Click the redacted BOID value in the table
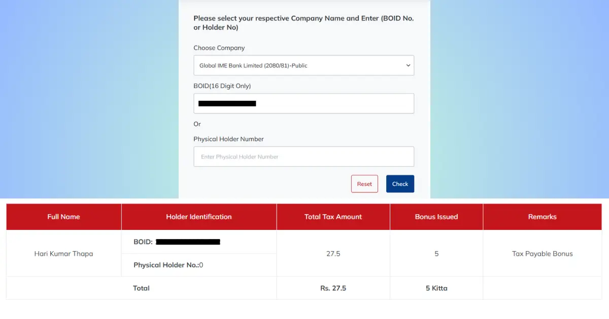 click(188, 242)
